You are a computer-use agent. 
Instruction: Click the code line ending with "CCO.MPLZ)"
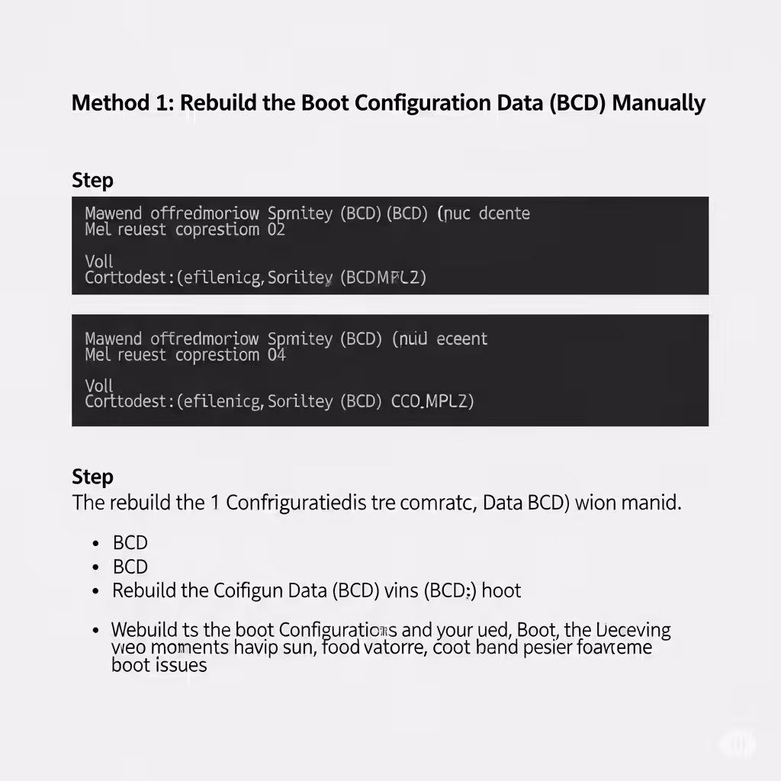coord(279,401)
